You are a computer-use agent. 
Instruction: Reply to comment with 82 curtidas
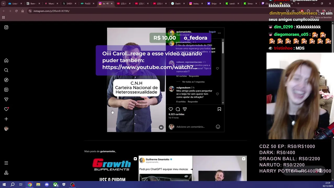click(x=194, y=76)
